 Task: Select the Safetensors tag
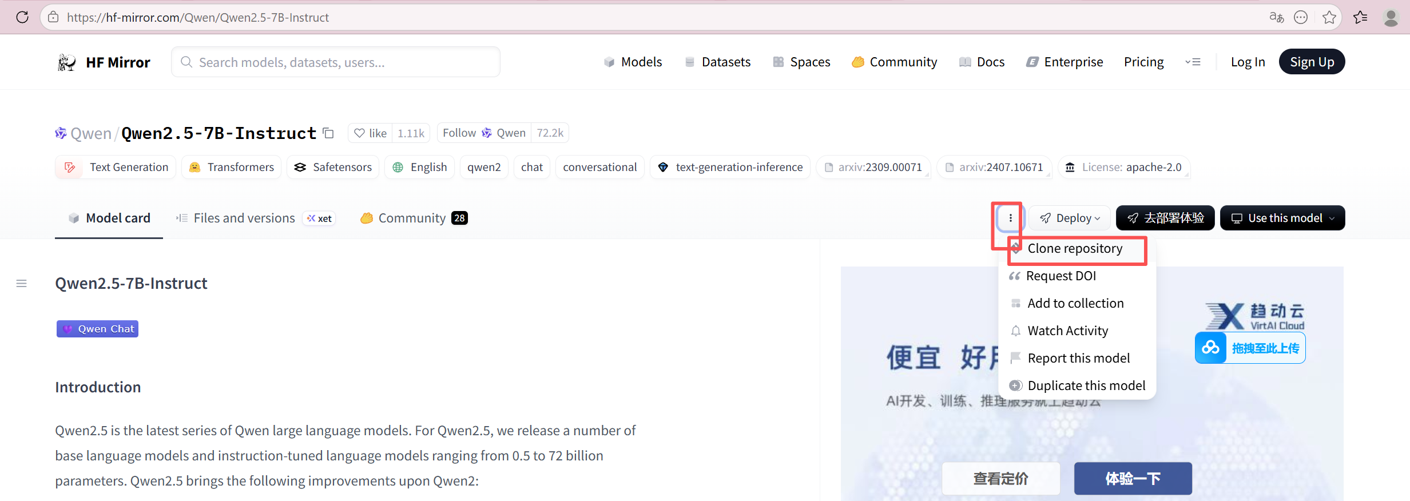pos(333,167)
